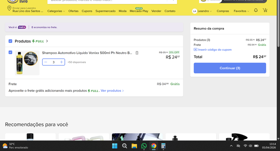Uncheck the Vonixx shampoo item checkbox
This screenshot has width=280, height=151.
click(x=10, y=52)
